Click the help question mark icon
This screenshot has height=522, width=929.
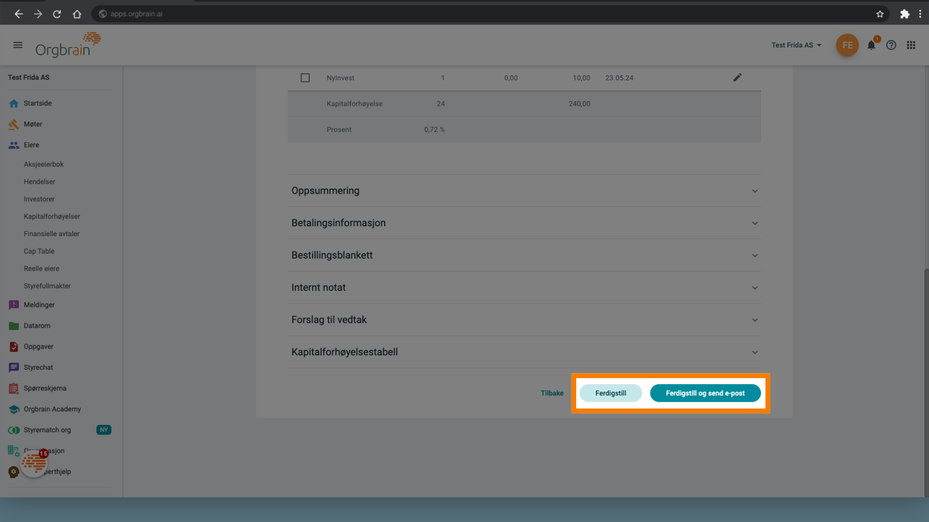coord(891,45)
